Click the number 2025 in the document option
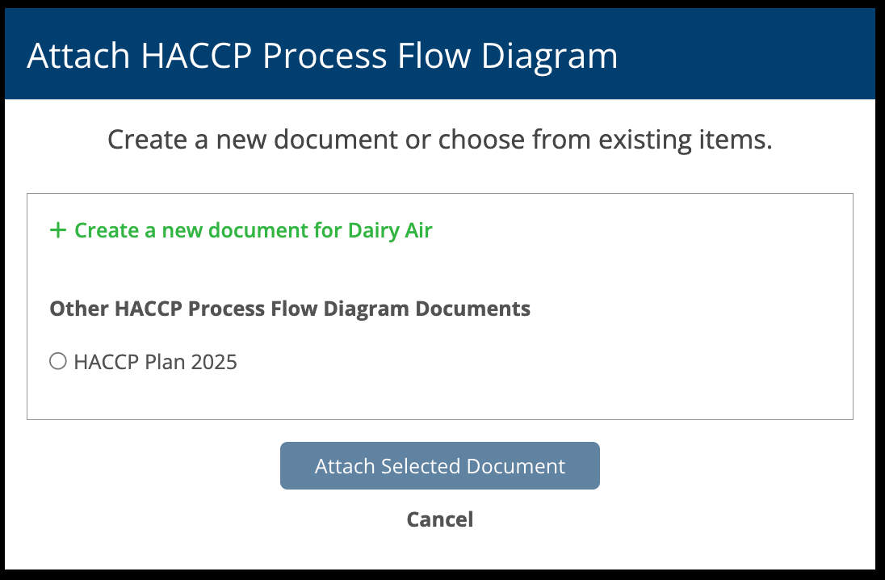The height and width of the screenshot is (580, 885). click(x=214, y=362)
